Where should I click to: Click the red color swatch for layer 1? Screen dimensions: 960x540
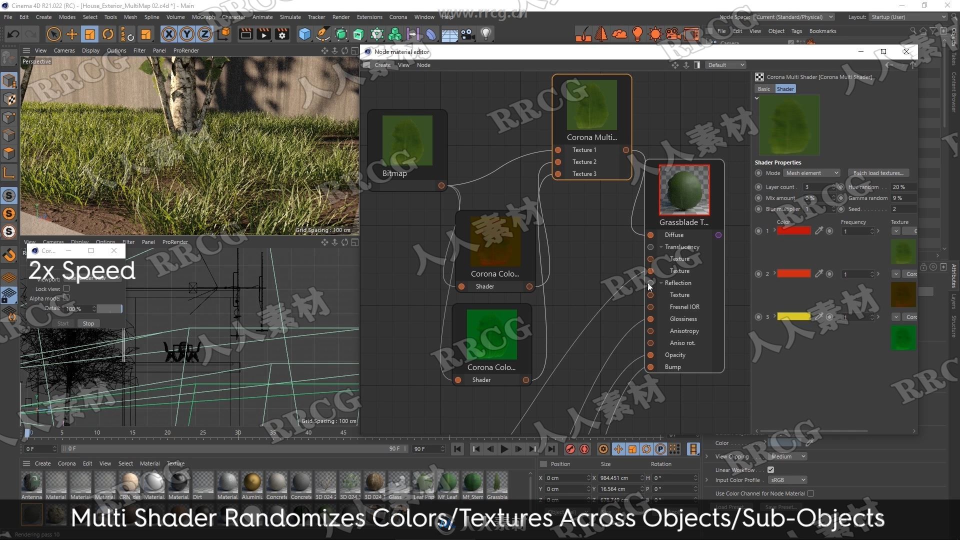[x=793, y=230]
